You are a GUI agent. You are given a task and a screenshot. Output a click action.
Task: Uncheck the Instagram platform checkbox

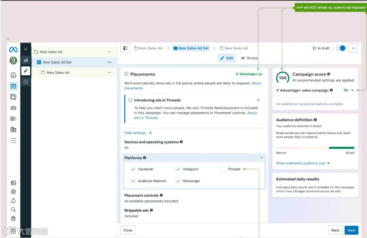point(178,169)
